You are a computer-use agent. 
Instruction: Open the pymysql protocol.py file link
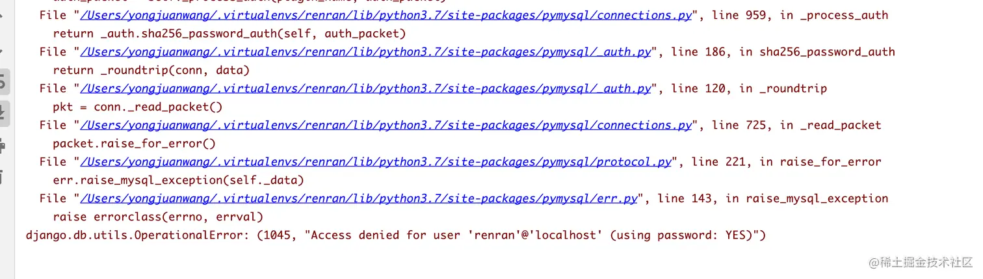click(x=375, y=162)
